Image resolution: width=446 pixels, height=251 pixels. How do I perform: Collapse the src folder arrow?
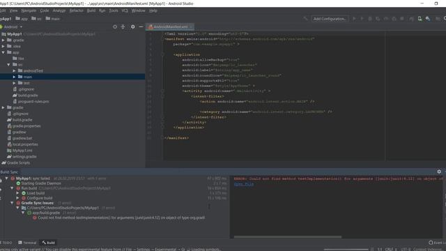coord(8,65)
